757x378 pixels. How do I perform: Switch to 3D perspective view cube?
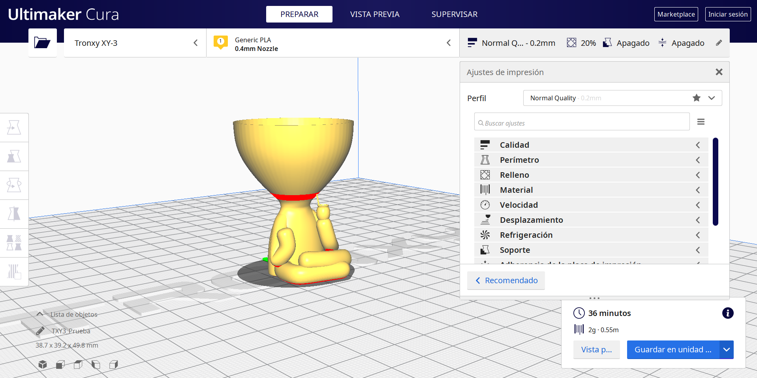click(x=43, y=365)
